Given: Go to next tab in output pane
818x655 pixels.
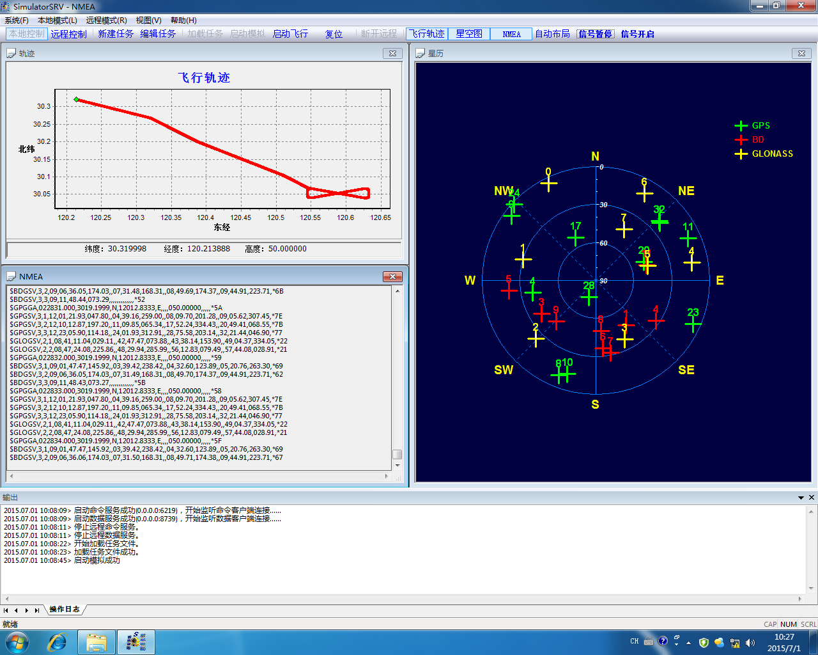Looking at the screenshot, I should pos(27,610).
